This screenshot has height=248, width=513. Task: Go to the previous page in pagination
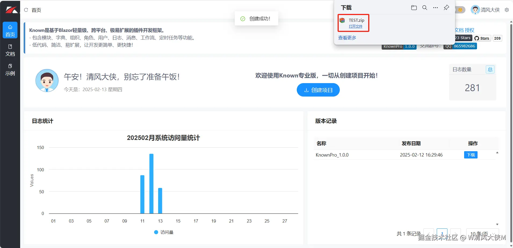(x=429, y=234)
